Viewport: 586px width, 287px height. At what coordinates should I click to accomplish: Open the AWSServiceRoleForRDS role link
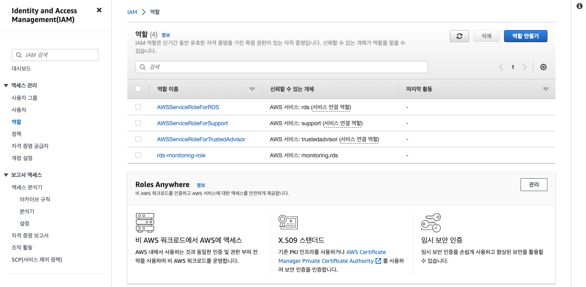click(188, 107)
